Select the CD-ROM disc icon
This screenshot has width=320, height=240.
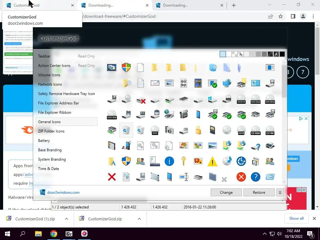(x=256, y=130)
